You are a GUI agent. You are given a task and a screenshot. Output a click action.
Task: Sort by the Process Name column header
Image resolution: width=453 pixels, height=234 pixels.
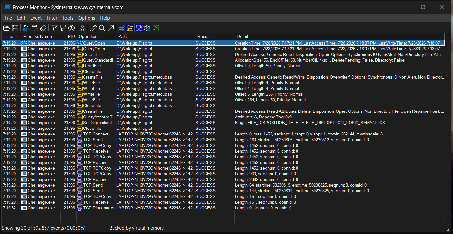tap(41, 36)
